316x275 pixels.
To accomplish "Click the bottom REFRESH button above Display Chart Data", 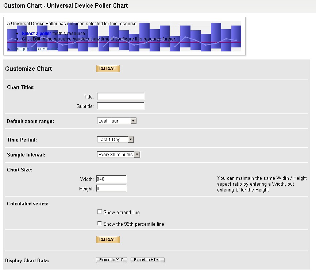I will click(108, 240).
